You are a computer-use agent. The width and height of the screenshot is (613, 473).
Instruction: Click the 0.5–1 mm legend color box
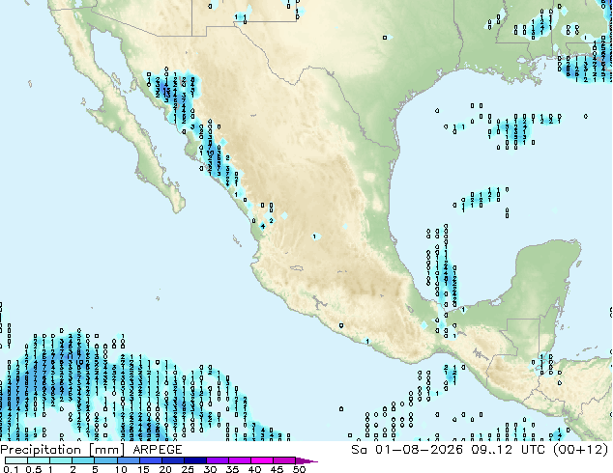tap(39, 460)
